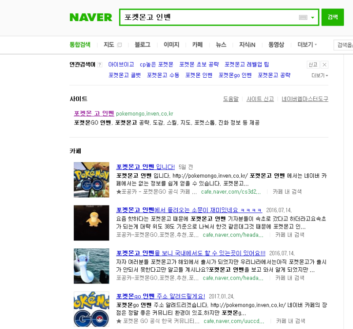
Task: Click related search 포켓몬고 수동
Action: point(163,75)
